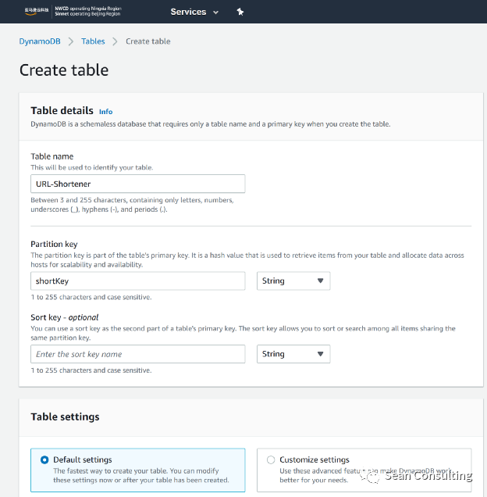Click the Table details heading
The height and width of the screenshot is (497, 487).
[62, 110]
